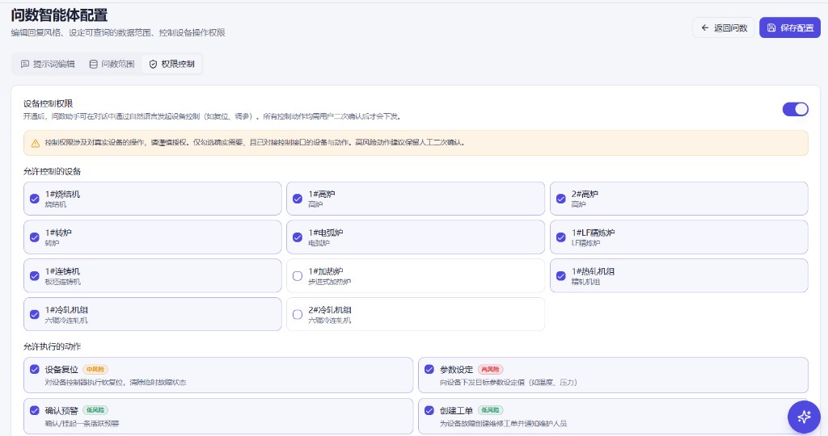828x436 pixels.
Task: Click the database icon on 问数范围 tab
Action: click(94, 65)
